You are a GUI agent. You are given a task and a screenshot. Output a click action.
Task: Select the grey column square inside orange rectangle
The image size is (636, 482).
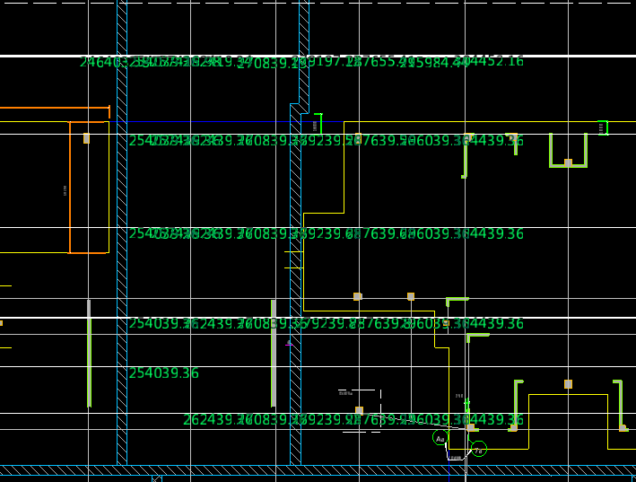[86, 138]
